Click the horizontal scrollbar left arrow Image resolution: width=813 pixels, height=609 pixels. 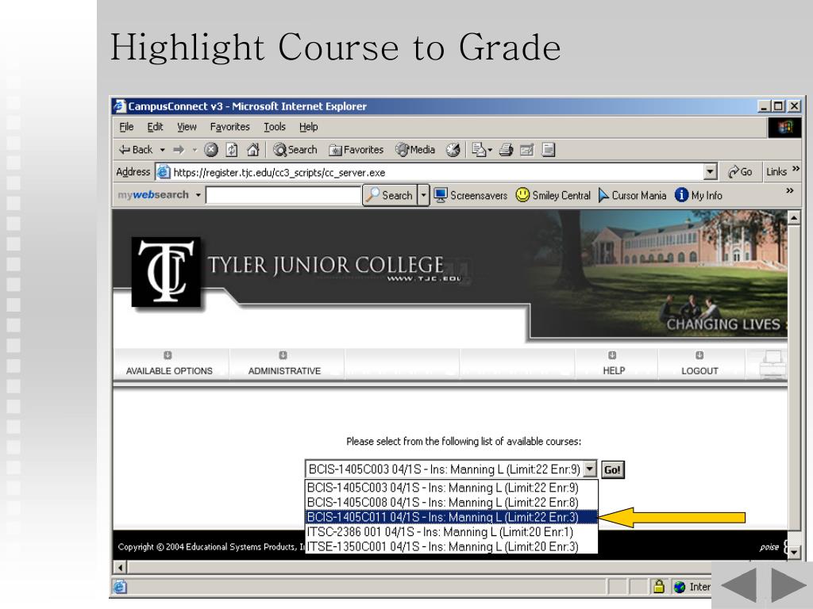point(121,567)
